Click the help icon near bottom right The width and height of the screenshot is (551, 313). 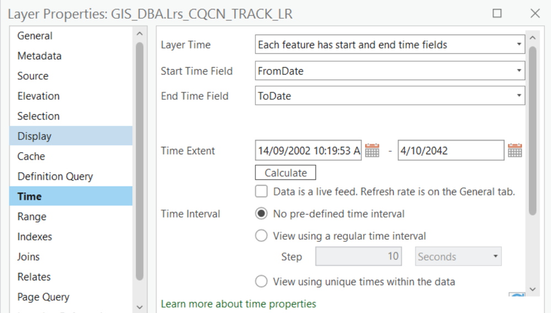517,295
